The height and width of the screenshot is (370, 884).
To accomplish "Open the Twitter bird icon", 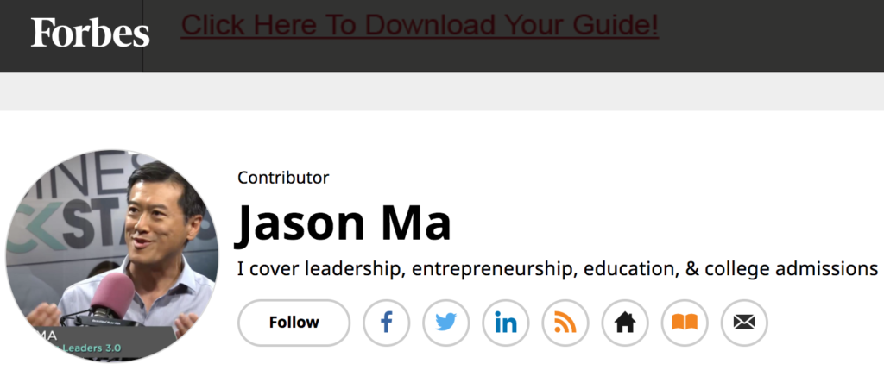I will [x=446, y=323].
